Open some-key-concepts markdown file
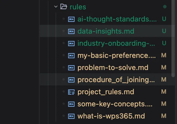177x124 pixels. [x=115, y=104]
